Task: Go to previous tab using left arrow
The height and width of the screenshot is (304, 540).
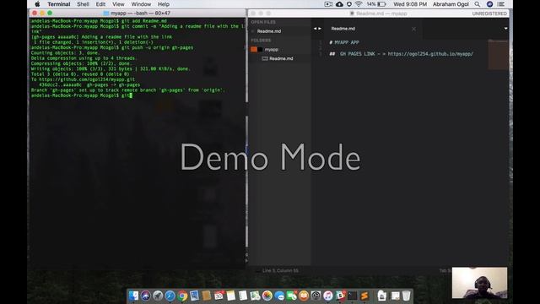Action: (315, 29)
